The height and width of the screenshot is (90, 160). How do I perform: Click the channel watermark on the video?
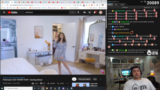point(102,71)
